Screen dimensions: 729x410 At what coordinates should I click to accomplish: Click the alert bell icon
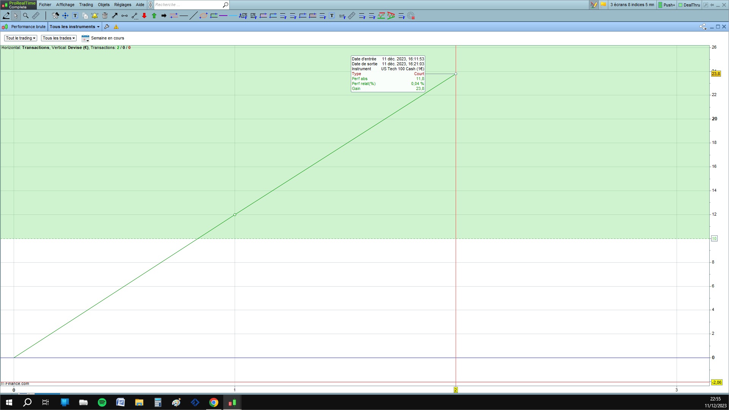click(x=95, y=16)
